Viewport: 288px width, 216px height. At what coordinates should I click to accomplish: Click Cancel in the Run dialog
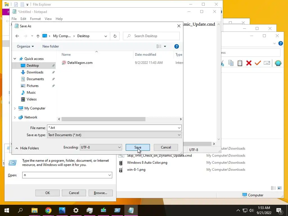pos(74,193)
